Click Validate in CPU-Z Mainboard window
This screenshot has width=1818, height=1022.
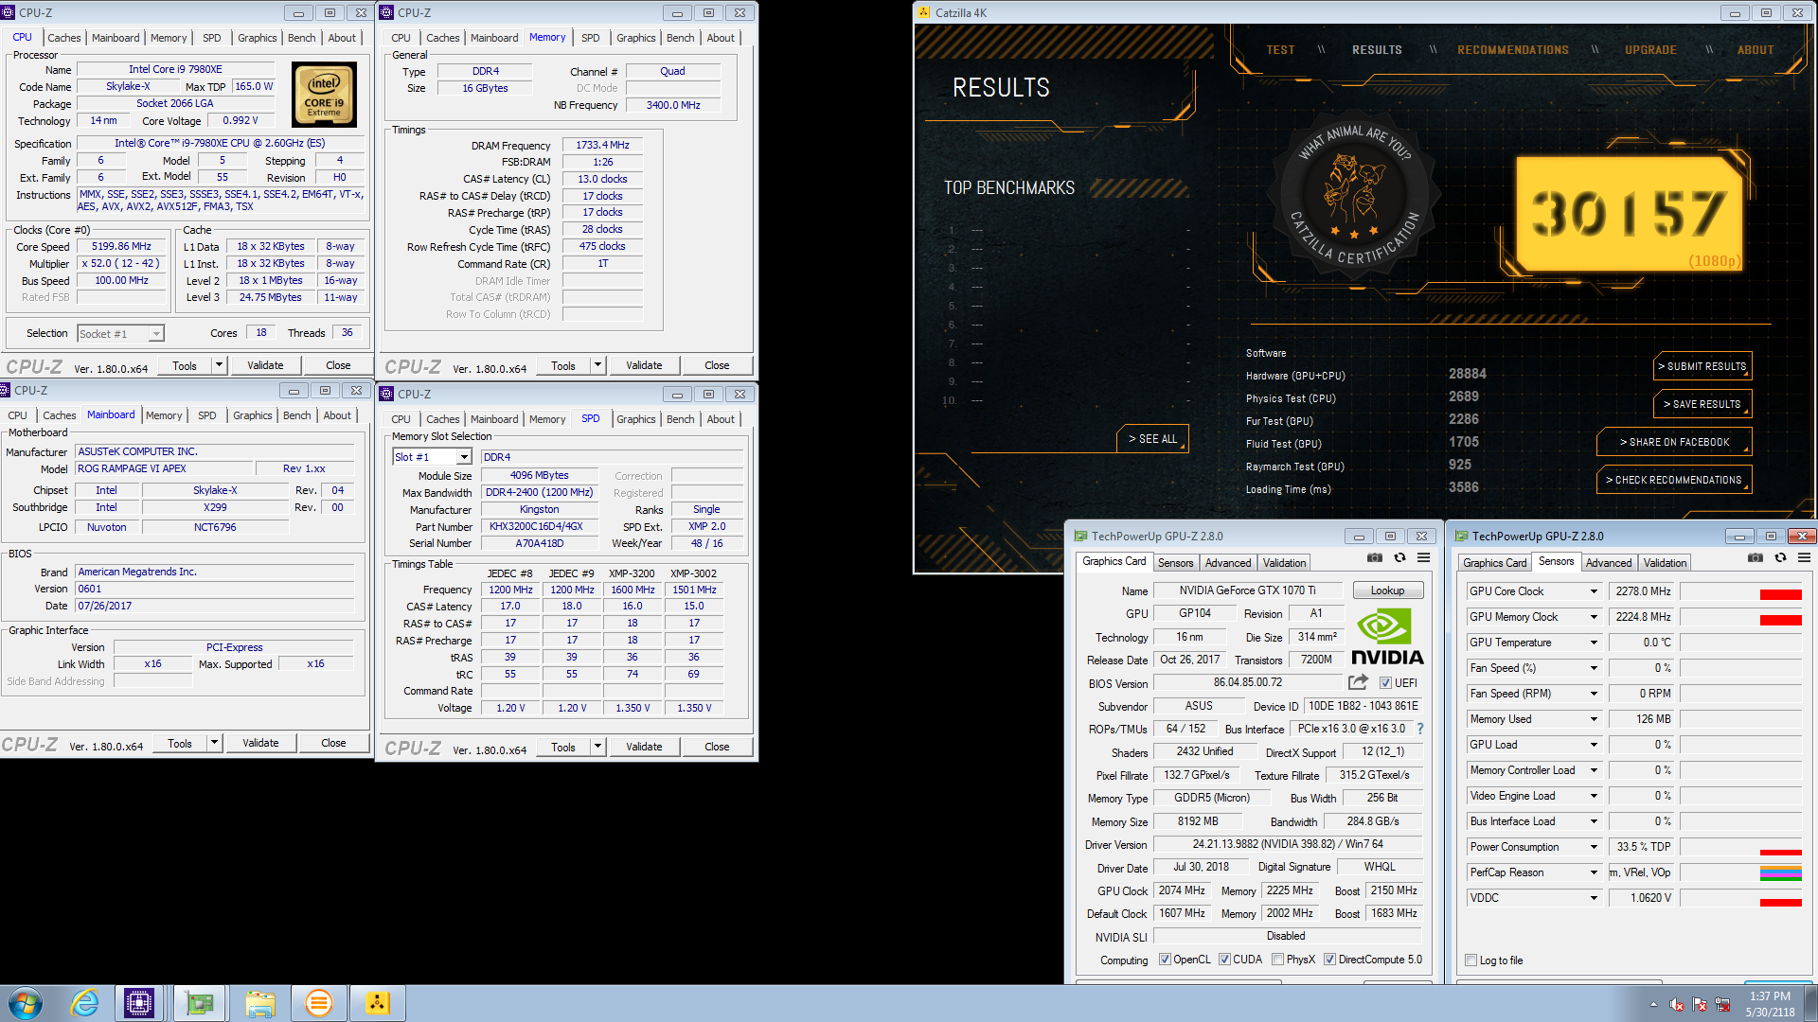tap(260, 743)
